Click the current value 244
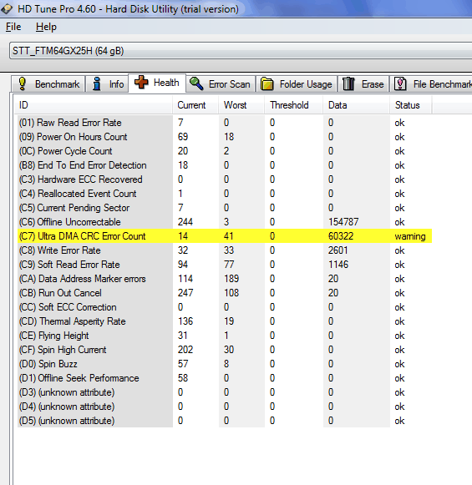 tap(185, 222)
